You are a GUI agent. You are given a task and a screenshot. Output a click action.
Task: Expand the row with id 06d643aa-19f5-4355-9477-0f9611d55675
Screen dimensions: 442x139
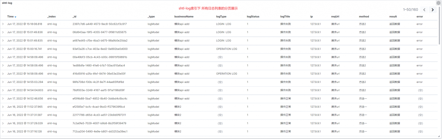click(3, 32)
